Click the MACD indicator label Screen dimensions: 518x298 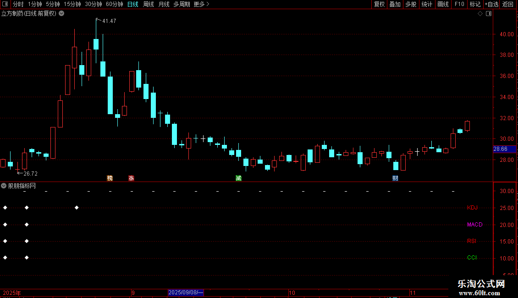[x=475, y=225]
